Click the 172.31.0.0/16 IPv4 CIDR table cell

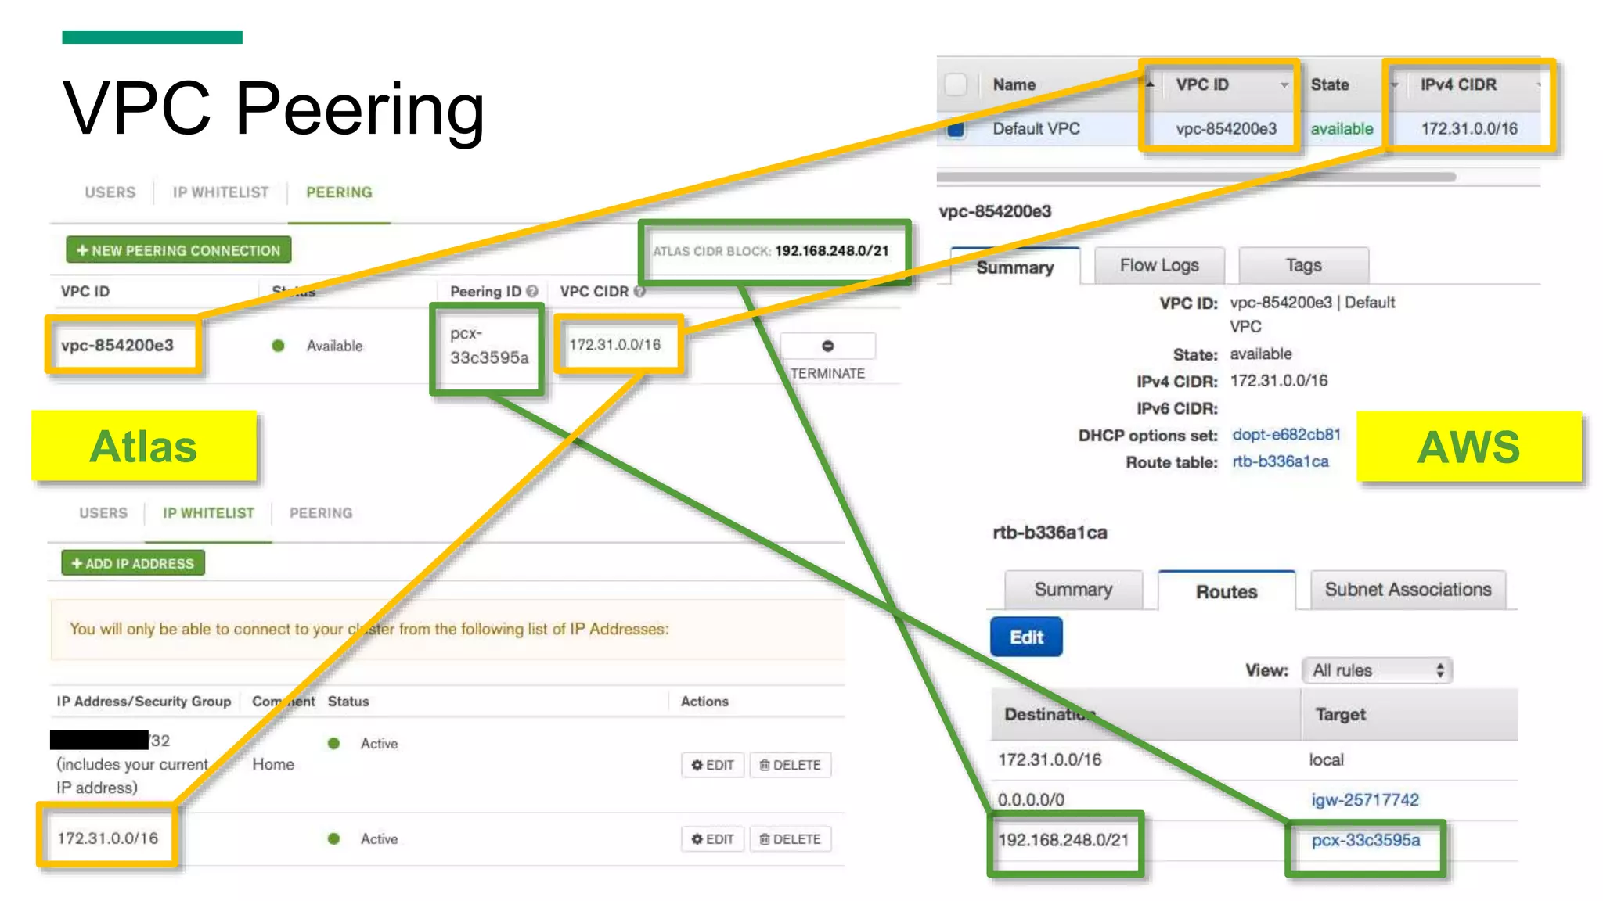pos(1469,129)
